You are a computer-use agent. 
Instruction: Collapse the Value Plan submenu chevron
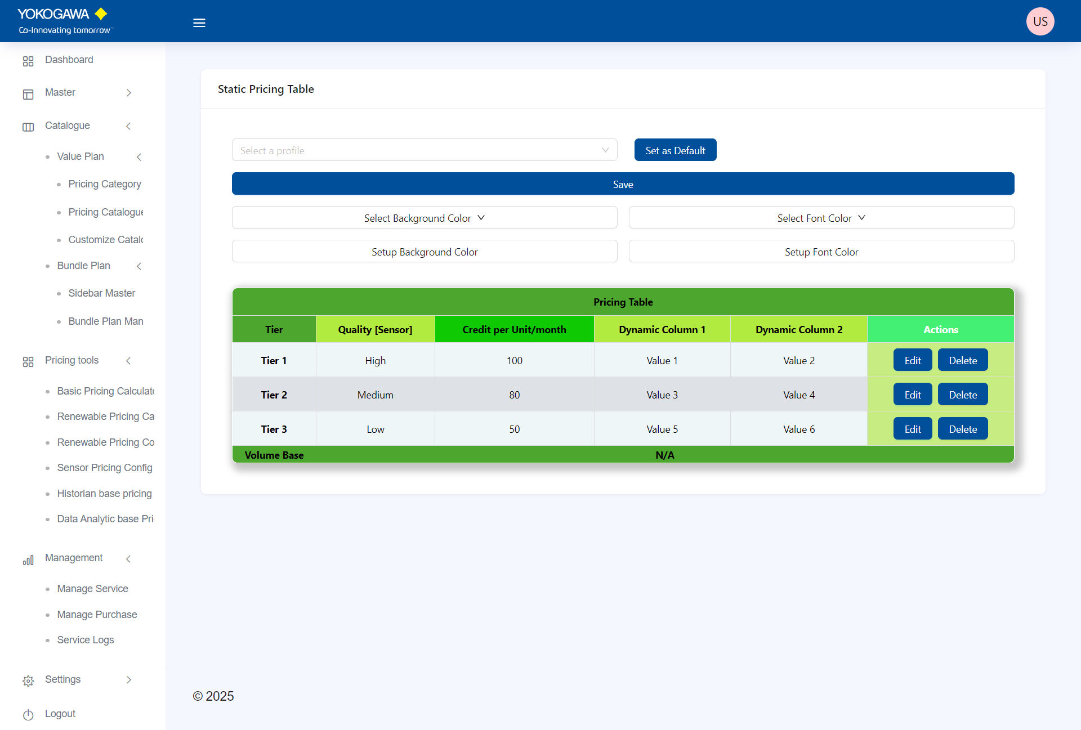pyautogui.click(x=139, y=157)
